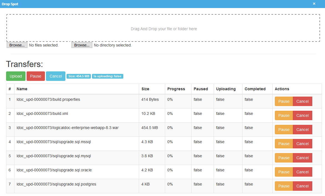Click the Size: 454.5 MB badge
Screen dimensions: 325x196
click(x=79, y=76)
